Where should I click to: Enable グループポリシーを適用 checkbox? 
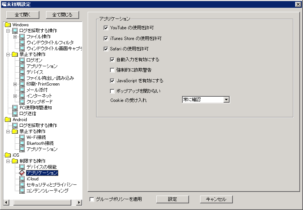click(92, 199)
